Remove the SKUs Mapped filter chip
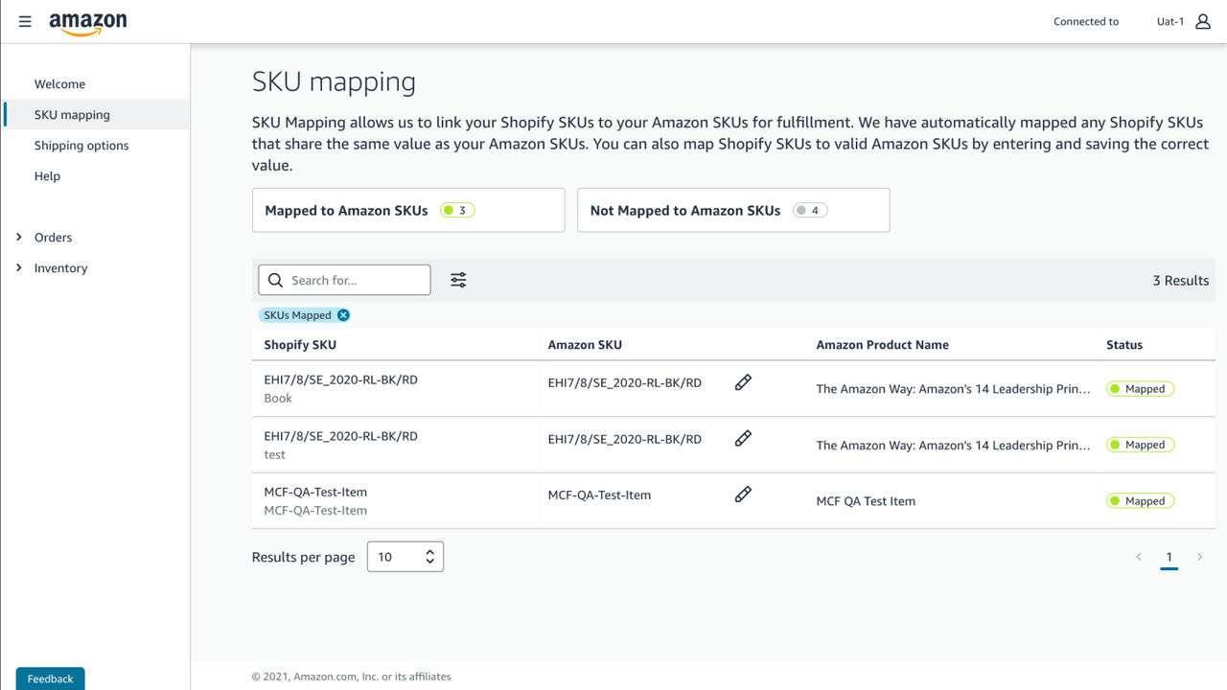The height and width of the screenshot is (690, 1227). tap(344, 314)
